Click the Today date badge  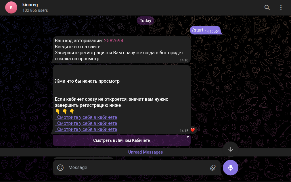145,21
